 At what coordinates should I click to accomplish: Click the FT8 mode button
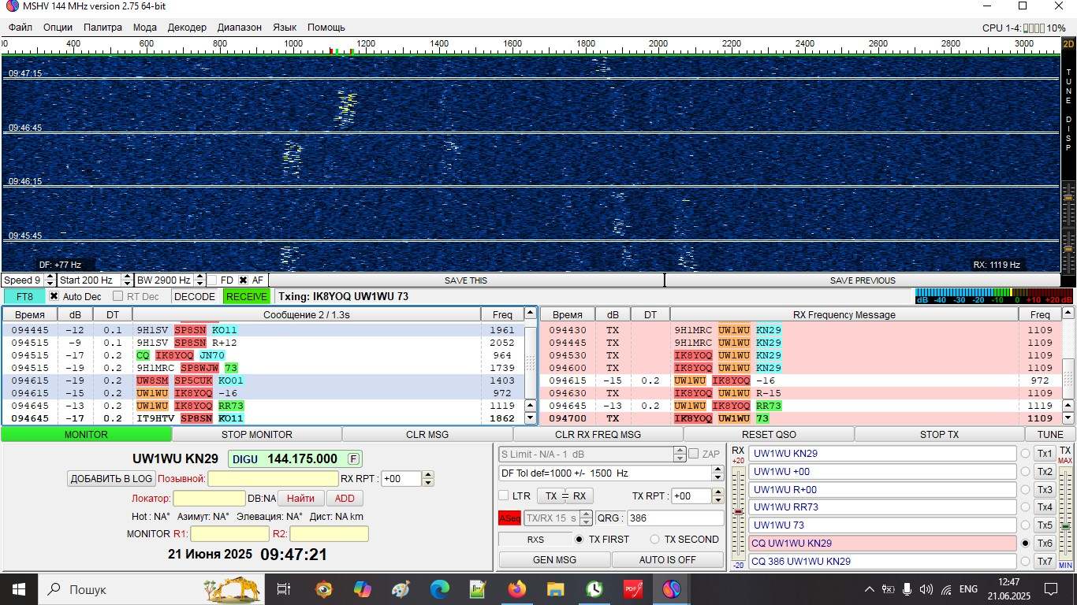pos(24,296)
